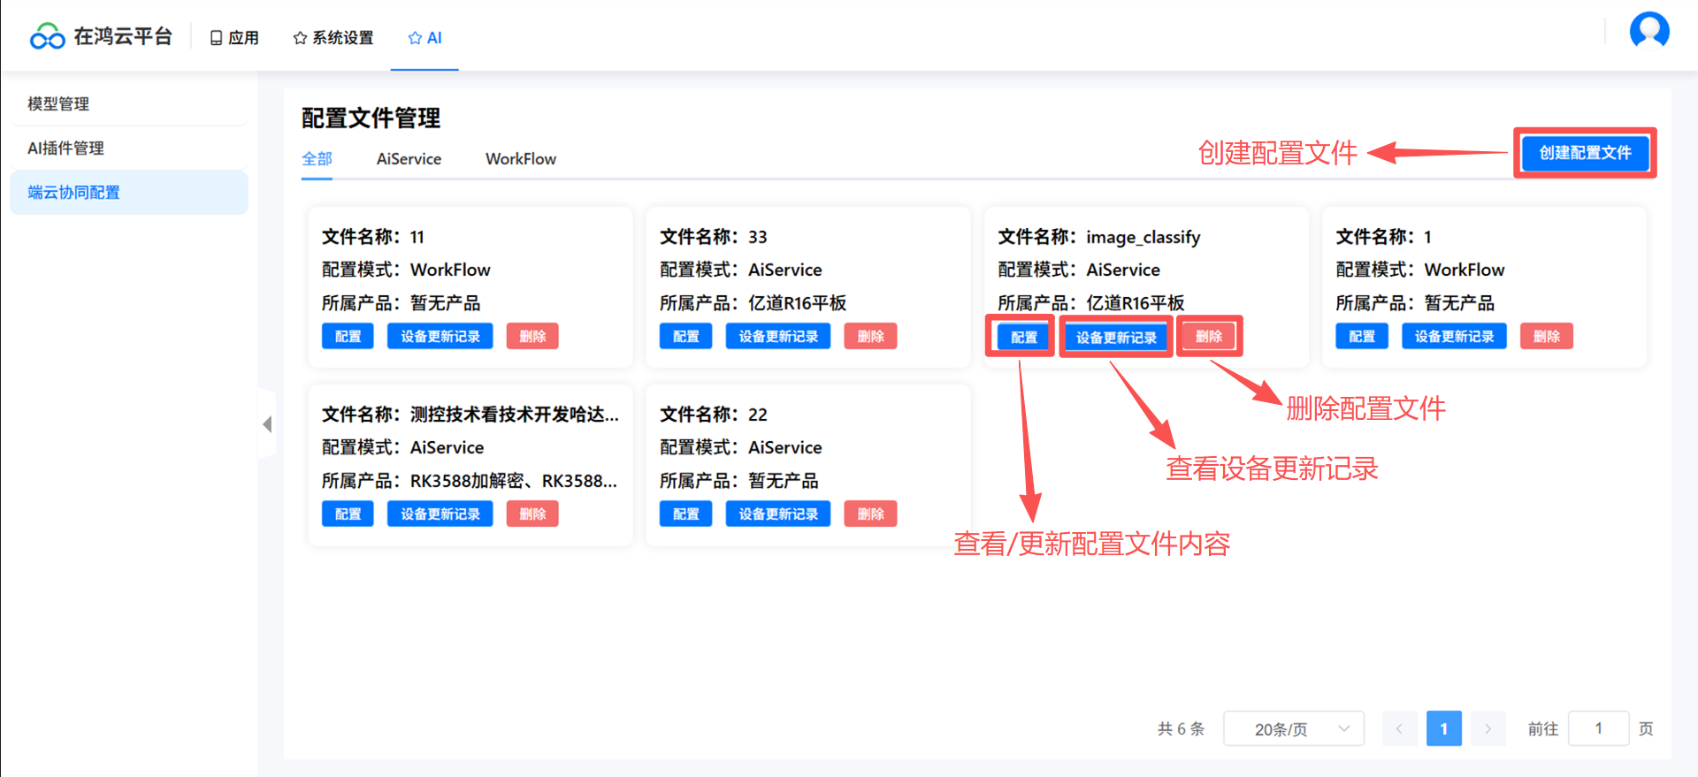Open 系统设置 in the top navigation

tap(333, 38)
